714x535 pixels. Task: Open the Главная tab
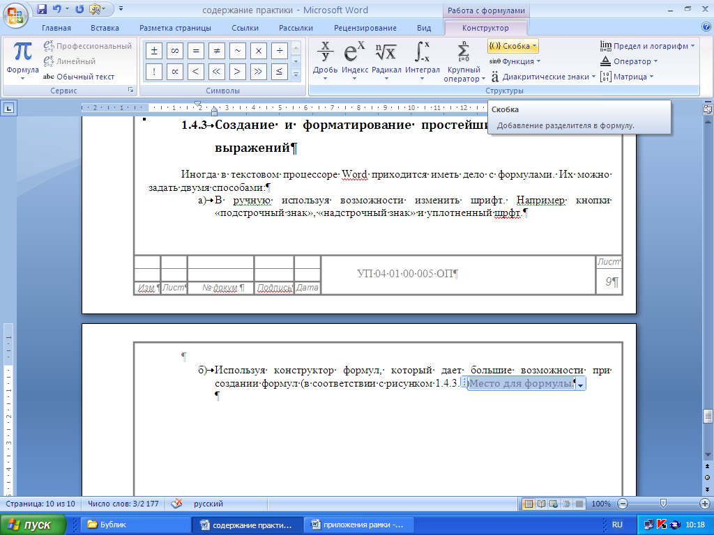click(56, 28)
